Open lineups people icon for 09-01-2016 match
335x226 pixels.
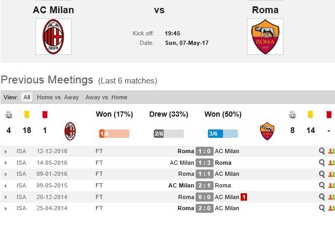[331, 174]
